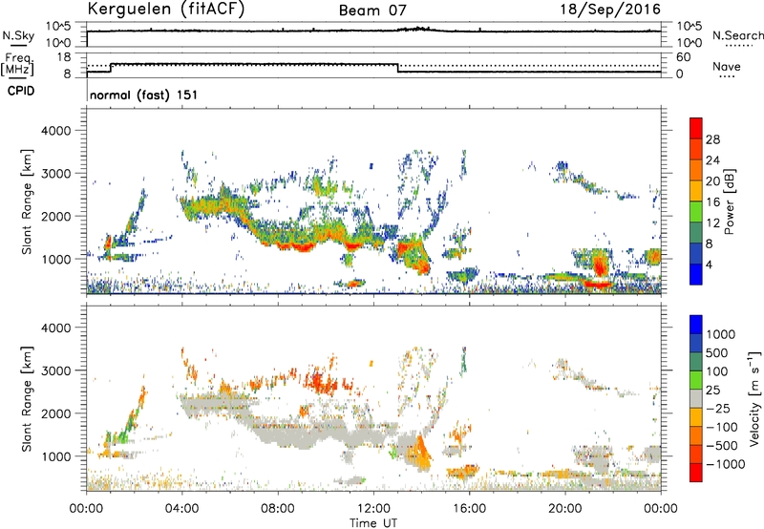Viewport: 764px width, 529px height.
Task: Select the 08:00 time tick label
Action: tap(278, 509)
